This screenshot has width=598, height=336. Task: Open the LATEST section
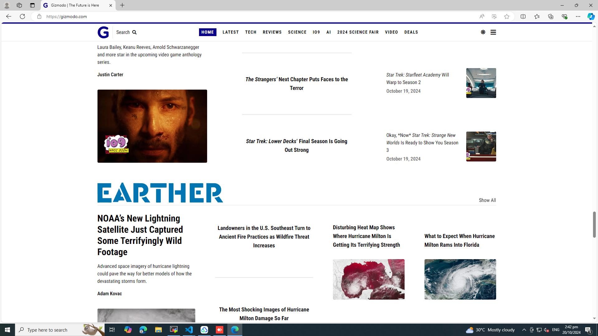[x=230, y=32]
